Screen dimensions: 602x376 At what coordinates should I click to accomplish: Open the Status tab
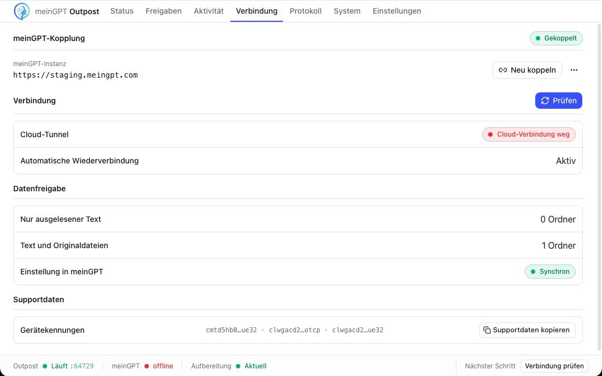(x=121, y=11)
